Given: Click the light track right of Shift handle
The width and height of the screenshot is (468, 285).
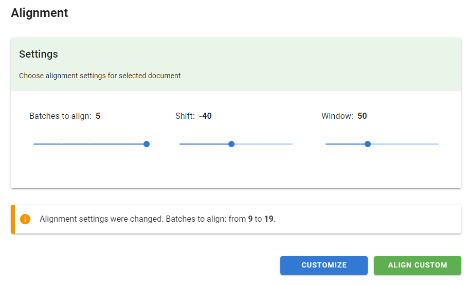Looking at the screenshot, I should click(262, 144).
